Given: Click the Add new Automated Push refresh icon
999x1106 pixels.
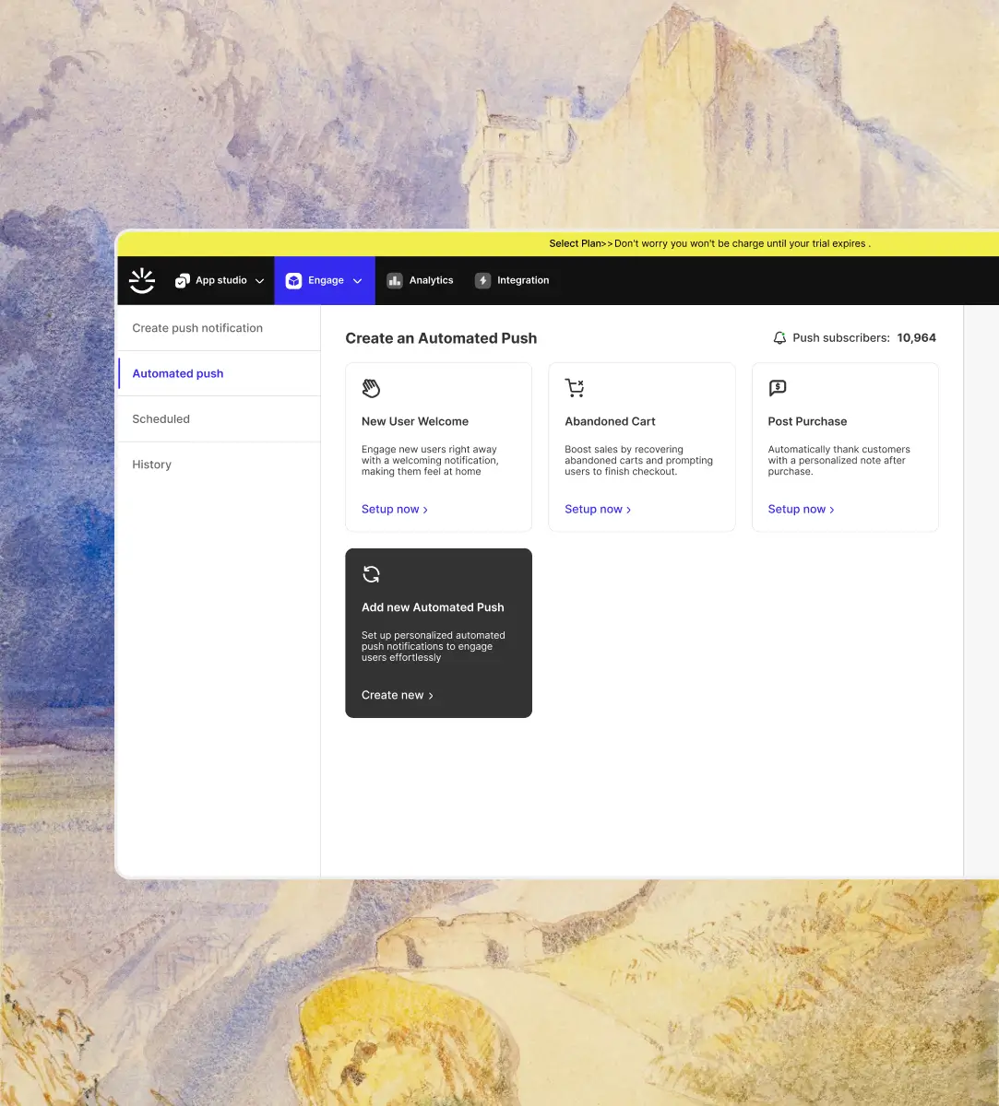Looking at the screenshot, I should (x=371, y=574).
